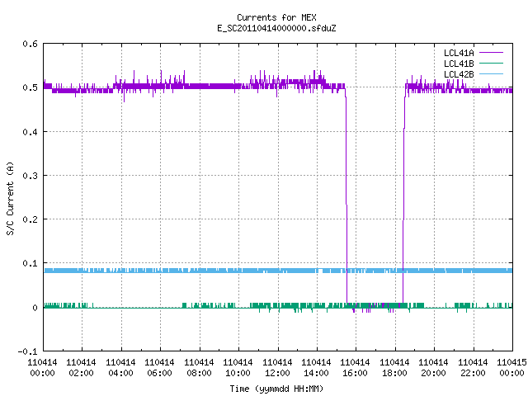Click the x-axis tick '110414 10:00'
This screenshot has height=396, width=528.
[x=238, y=368]
